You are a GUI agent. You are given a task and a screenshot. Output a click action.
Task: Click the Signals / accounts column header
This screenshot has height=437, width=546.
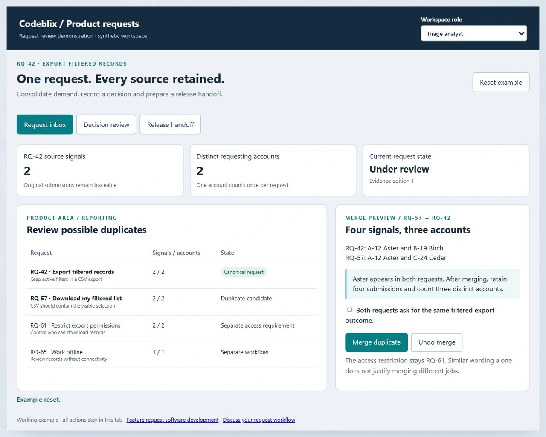coord(176,253)
